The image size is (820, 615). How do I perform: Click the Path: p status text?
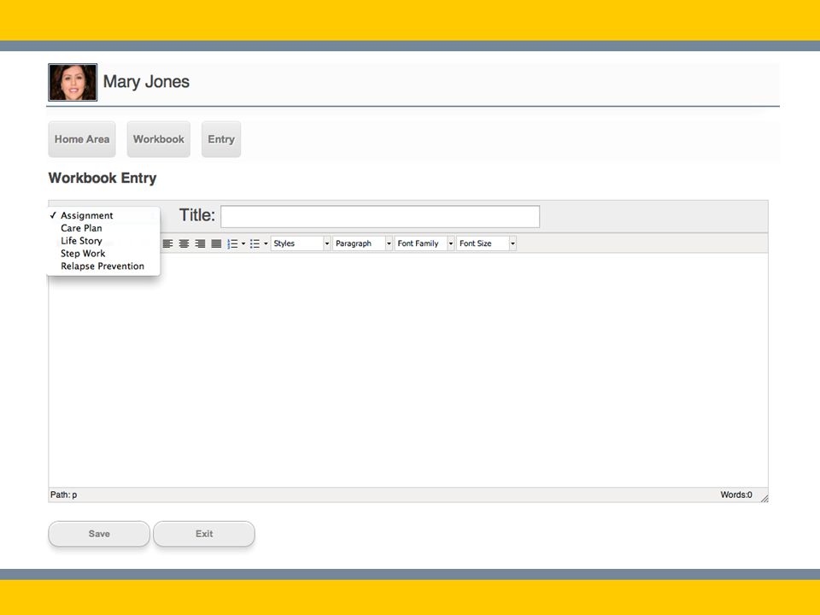pyautogui.click(x=63, y=495)
